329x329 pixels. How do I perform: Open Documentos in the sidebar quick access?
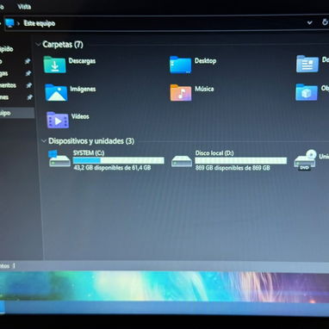click(8, 85)
